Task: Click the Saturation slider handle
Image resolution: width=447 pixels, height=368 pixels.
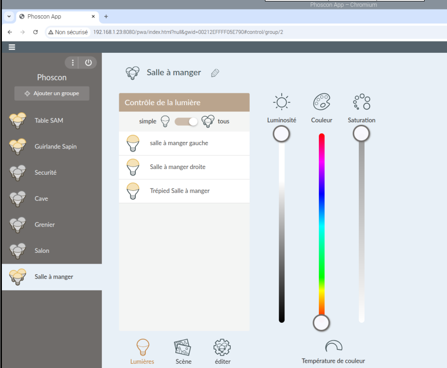Action: click(361, 133)
